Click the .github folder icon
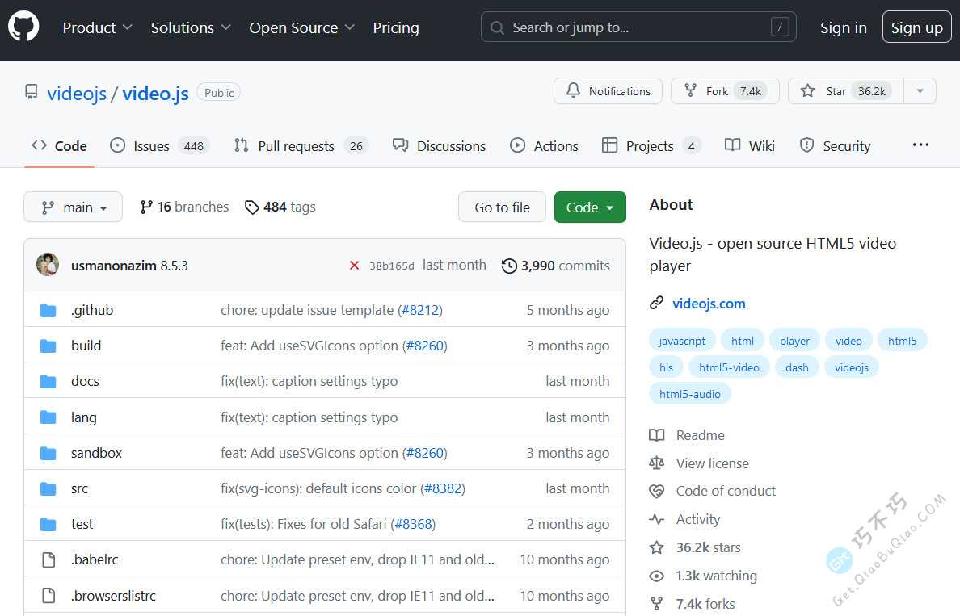 pyautogui.click(x=48, y=310)
